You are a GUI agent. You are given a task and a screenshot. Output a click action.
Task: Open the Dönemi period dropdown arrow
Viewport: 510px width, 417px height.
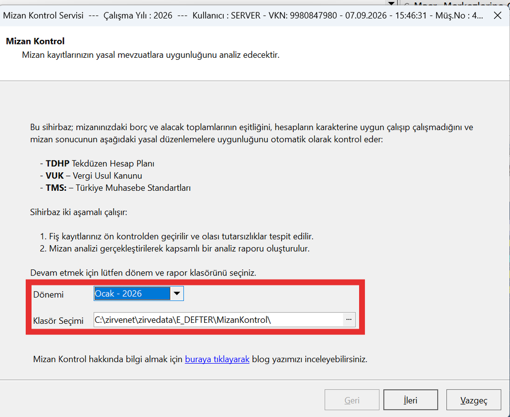(x=177, y=293)
